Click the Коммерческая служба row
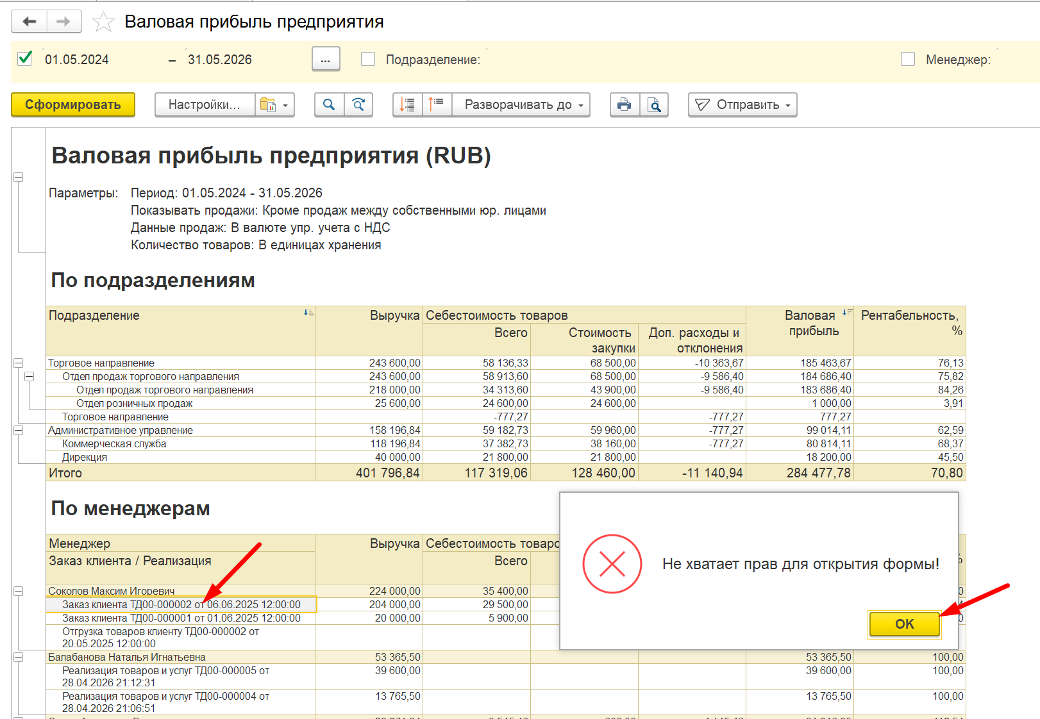 [181, 443]
